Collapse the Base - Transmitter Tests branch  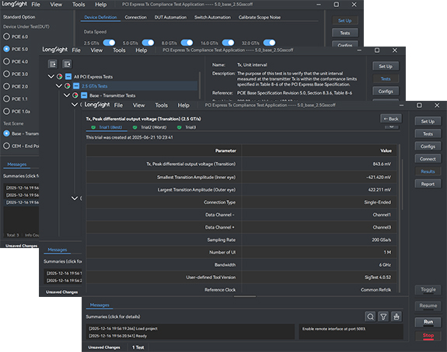click(67, 95)
